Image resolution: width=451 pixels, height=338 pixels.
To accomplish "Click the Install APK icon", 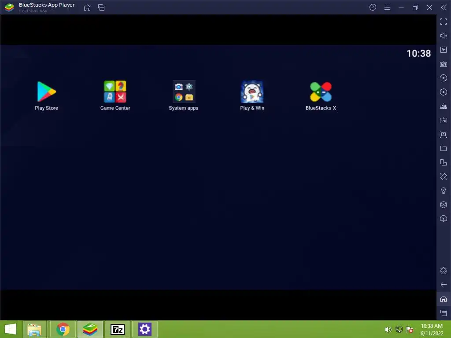I will [444, 120].
